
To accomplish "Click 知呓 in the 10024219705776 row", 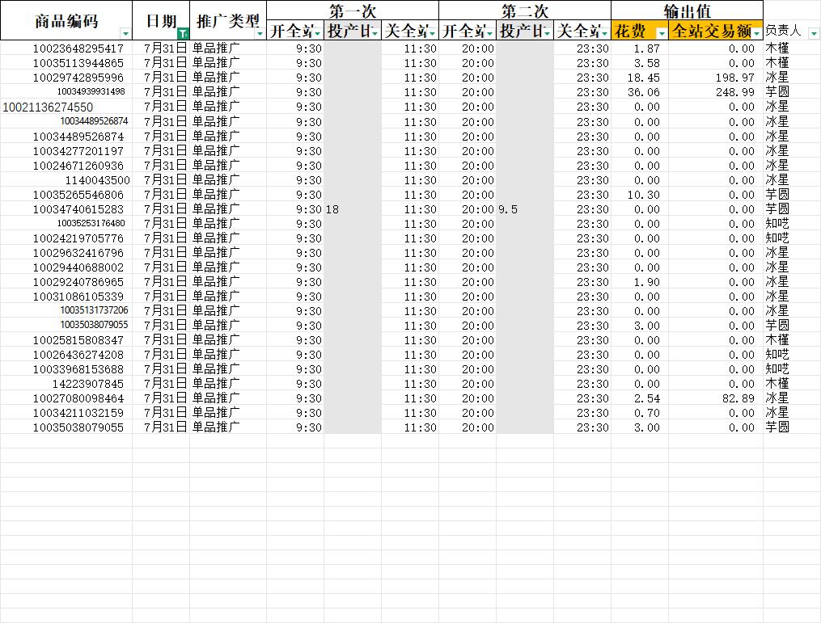I will [777, 238].
